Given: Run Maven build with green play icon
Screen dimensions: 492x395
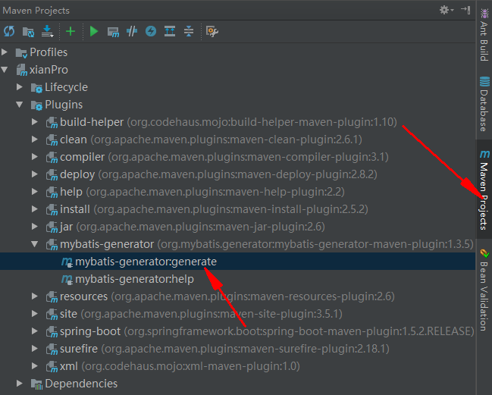Looking at the screenshot, I should (94, 31).
